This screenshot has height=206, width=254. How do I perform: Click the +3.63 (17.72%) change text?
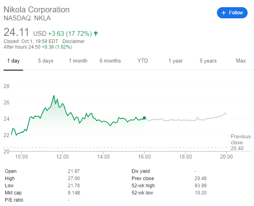point(70,33)
